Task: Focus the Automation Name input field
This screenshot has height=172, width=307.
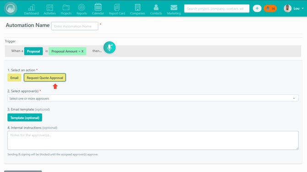Action: [x=75, y=26]
